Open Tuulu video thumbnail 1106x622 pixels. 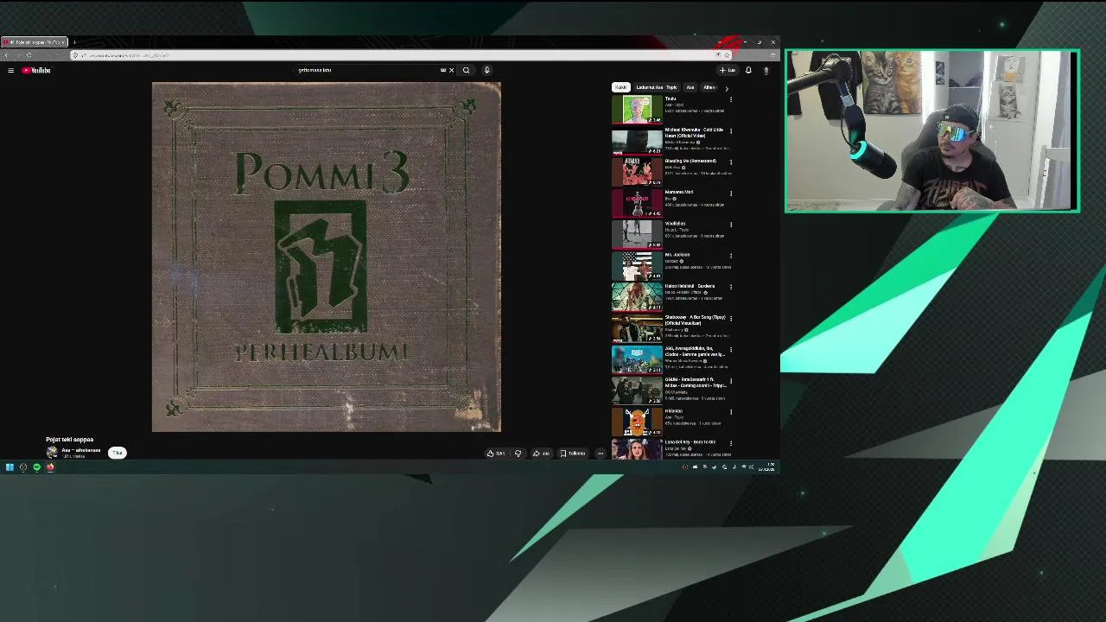pyautogui.click(x=637, y=109)
